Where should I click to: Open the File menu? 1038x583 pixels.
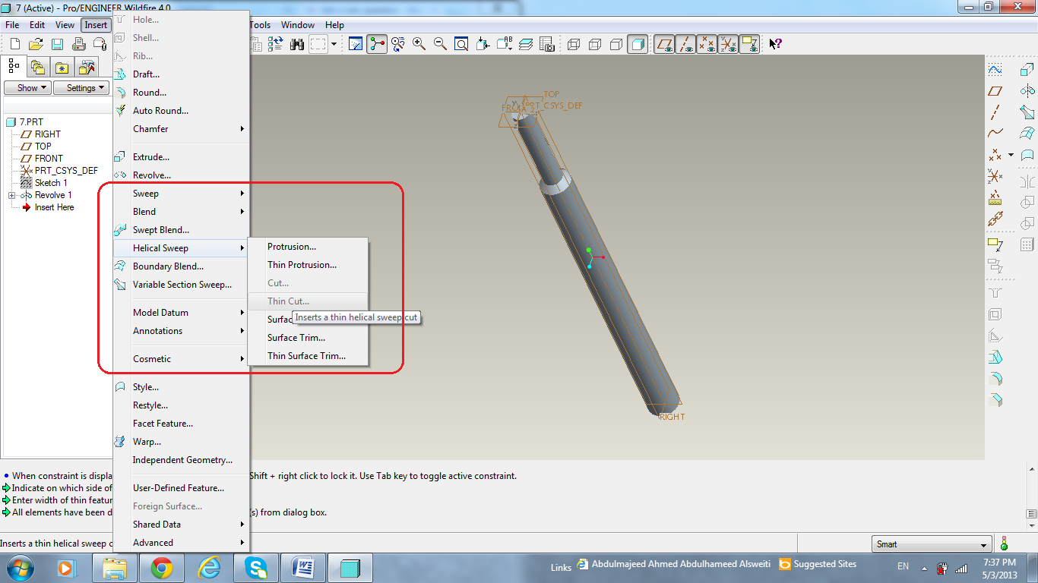click(12, 25)
